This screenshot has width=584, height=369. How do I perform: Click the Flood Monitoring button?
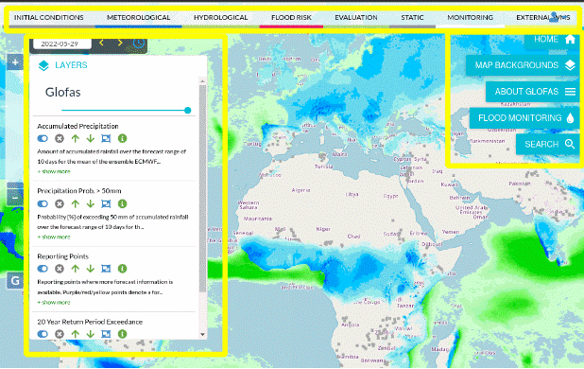(525, 118)
